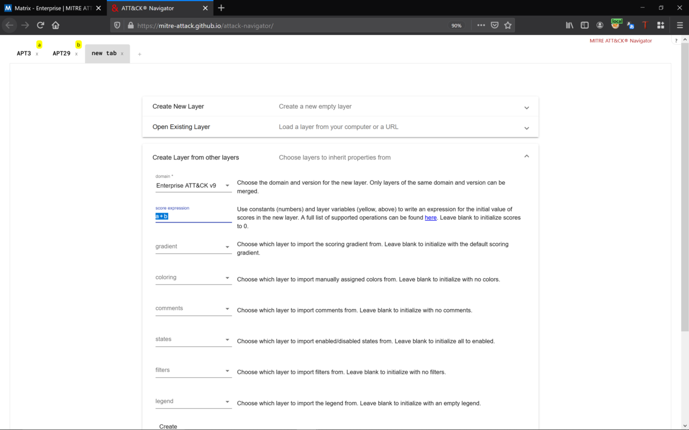The height and width of the screenshot is (430, 689).
Task: Click the browser forward arrow
Action: click(x=25, y=25)
